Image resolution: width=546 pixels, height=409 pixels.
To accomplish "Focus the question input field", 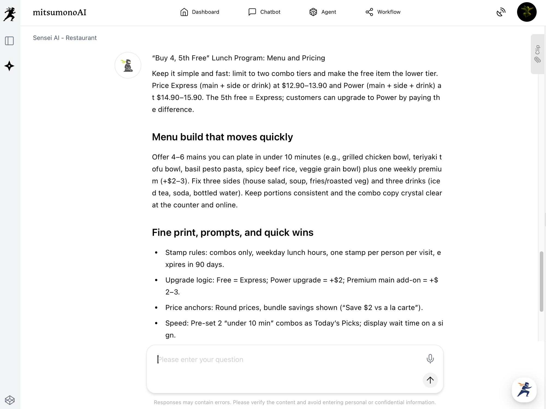I will pyautogui.click(x=287, y=360).
